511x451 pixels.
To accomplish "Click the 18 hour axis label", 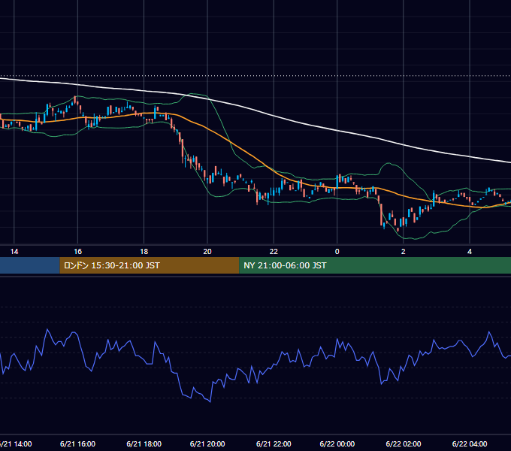I will pos(144,252).
